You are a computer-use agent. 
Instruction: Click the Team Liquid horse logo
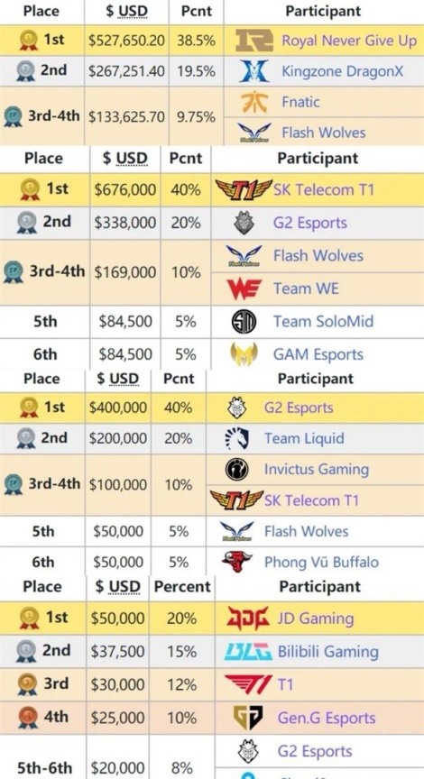[237, 439]
